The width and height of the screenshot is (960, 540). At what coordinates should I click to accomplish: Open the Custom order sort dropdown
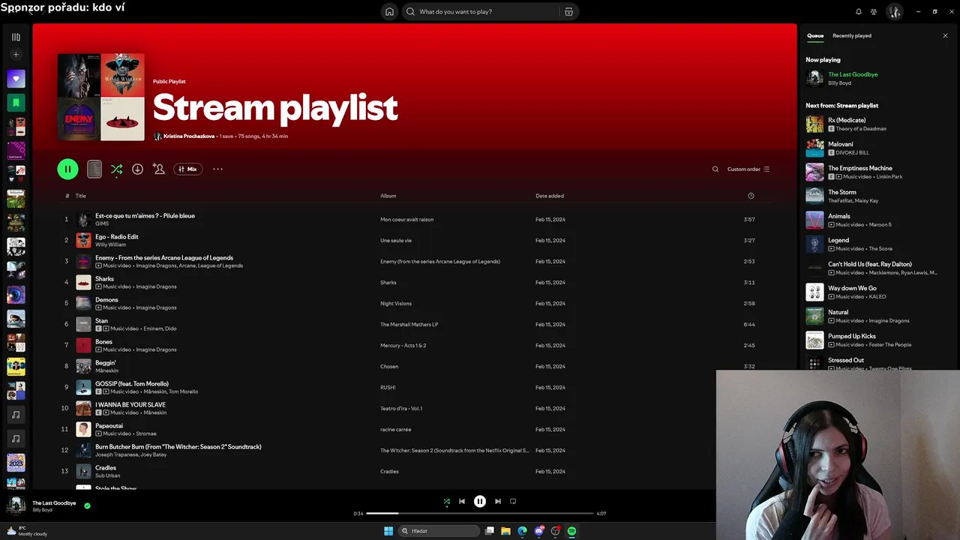tap(748, 169)
